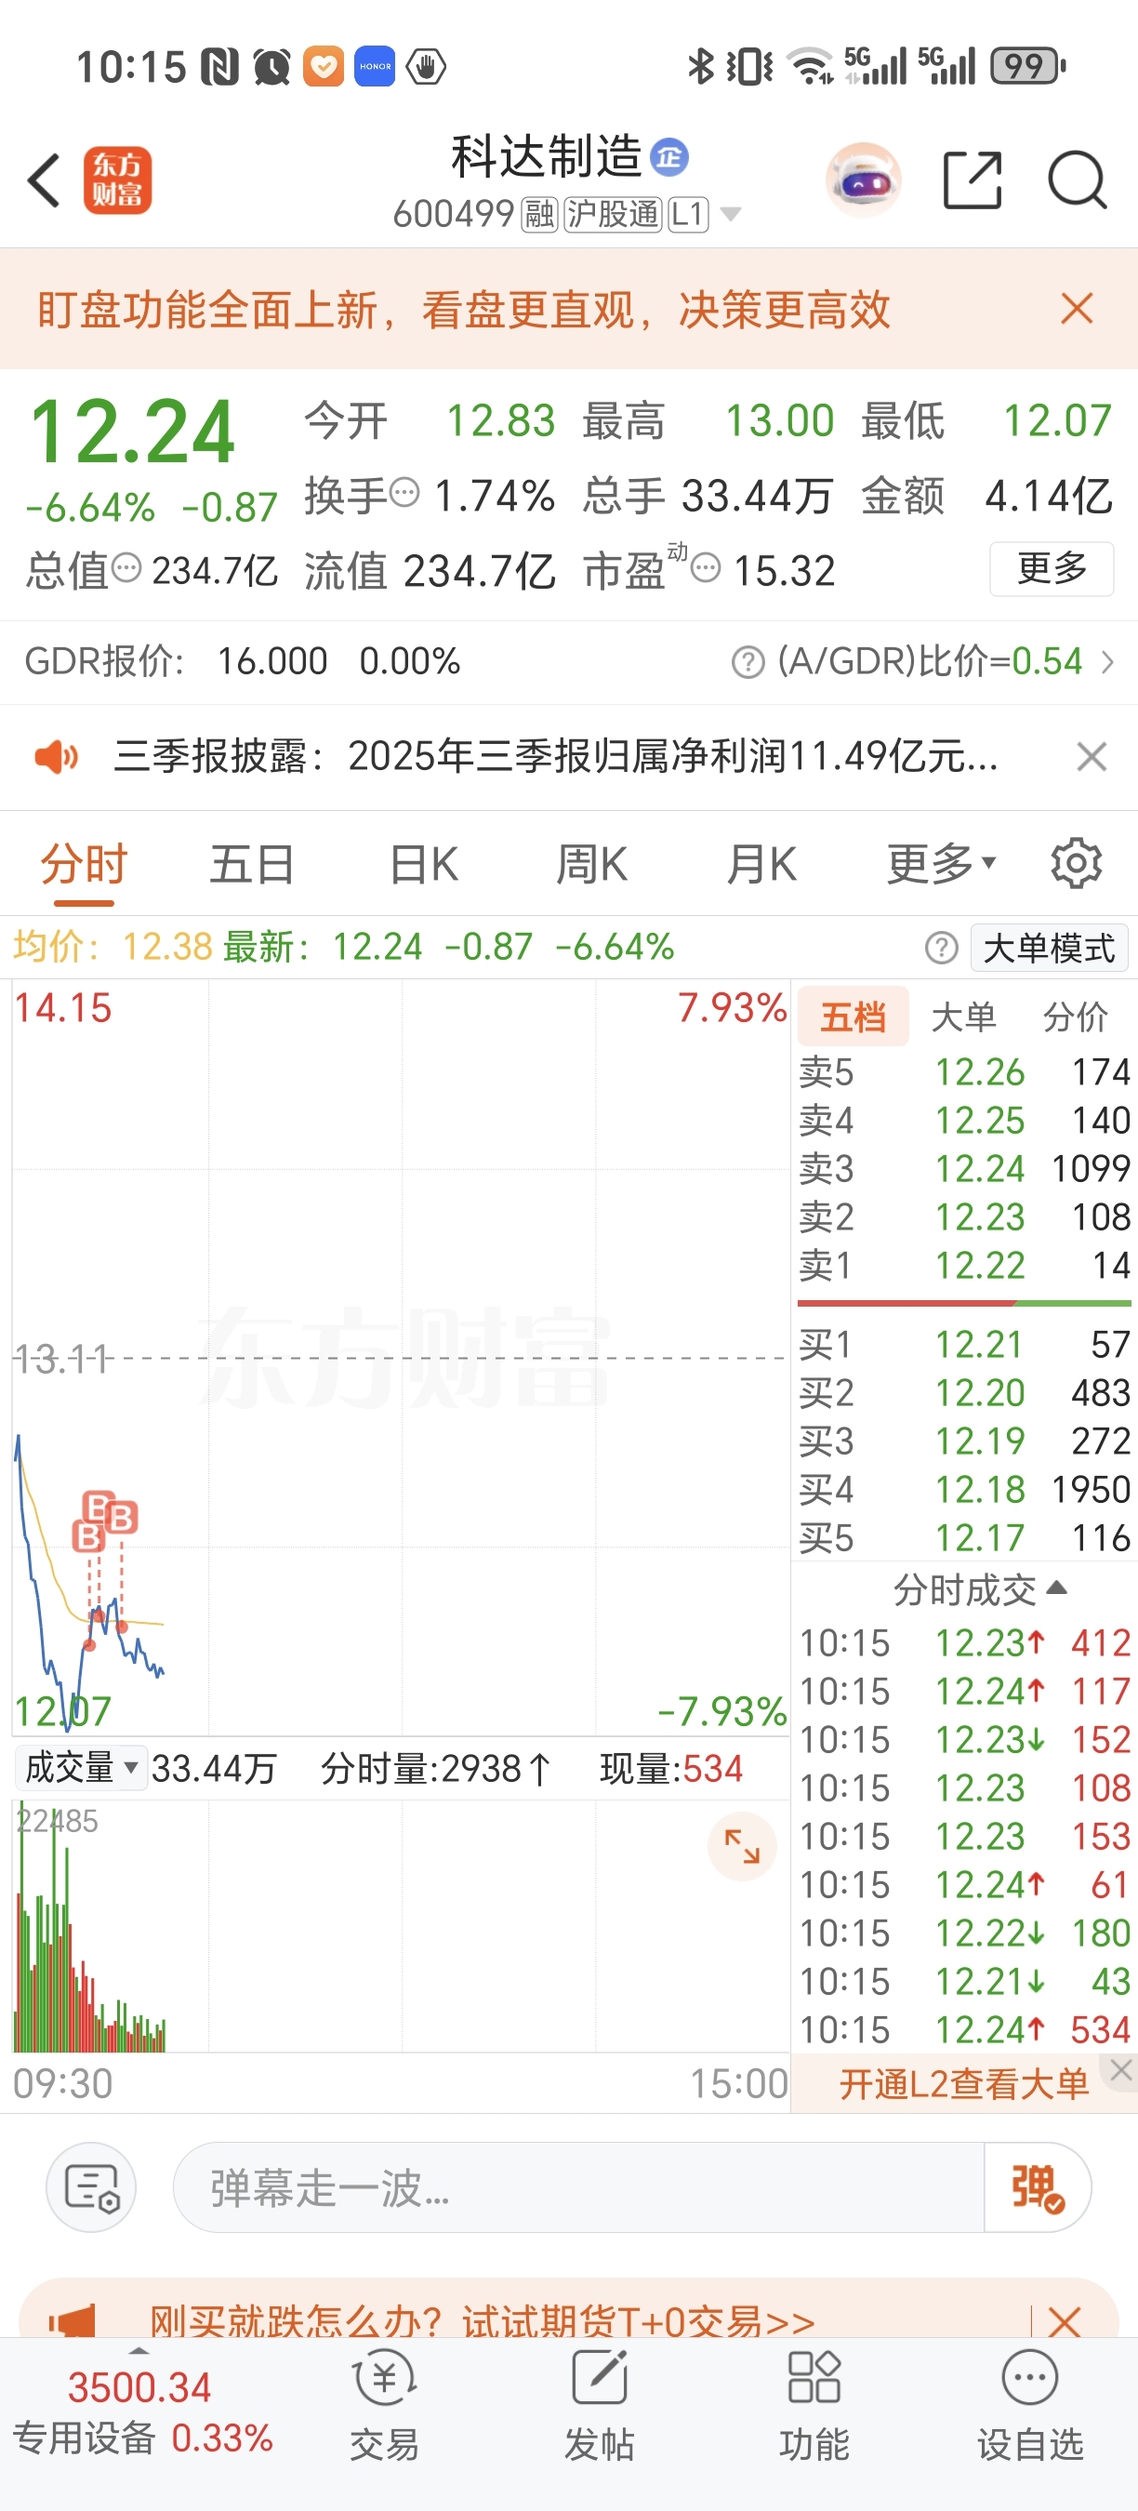Tap the blue 企 enterprise badge
The width and height of the screenshot is (1138, 2511).
[x=669, y=157]
